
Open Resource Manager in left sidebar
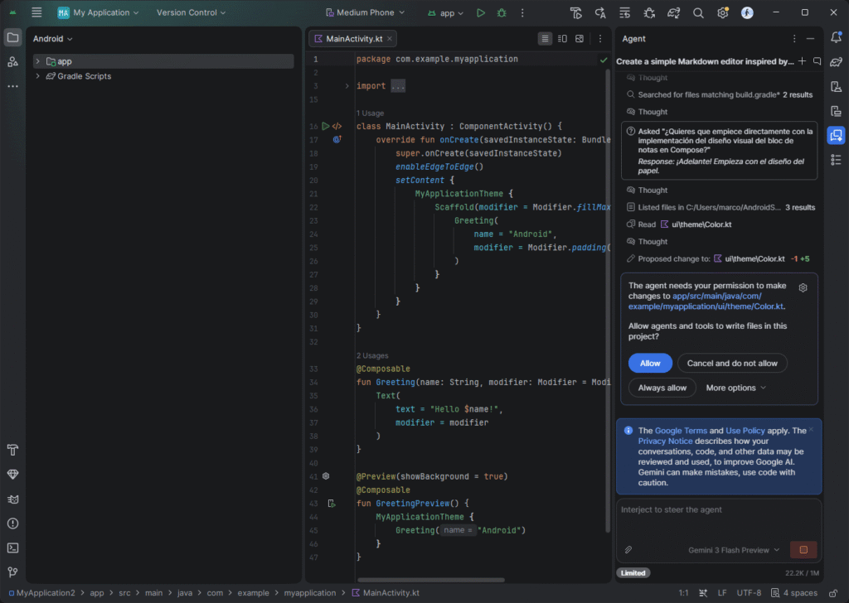[x=12, y=62]
